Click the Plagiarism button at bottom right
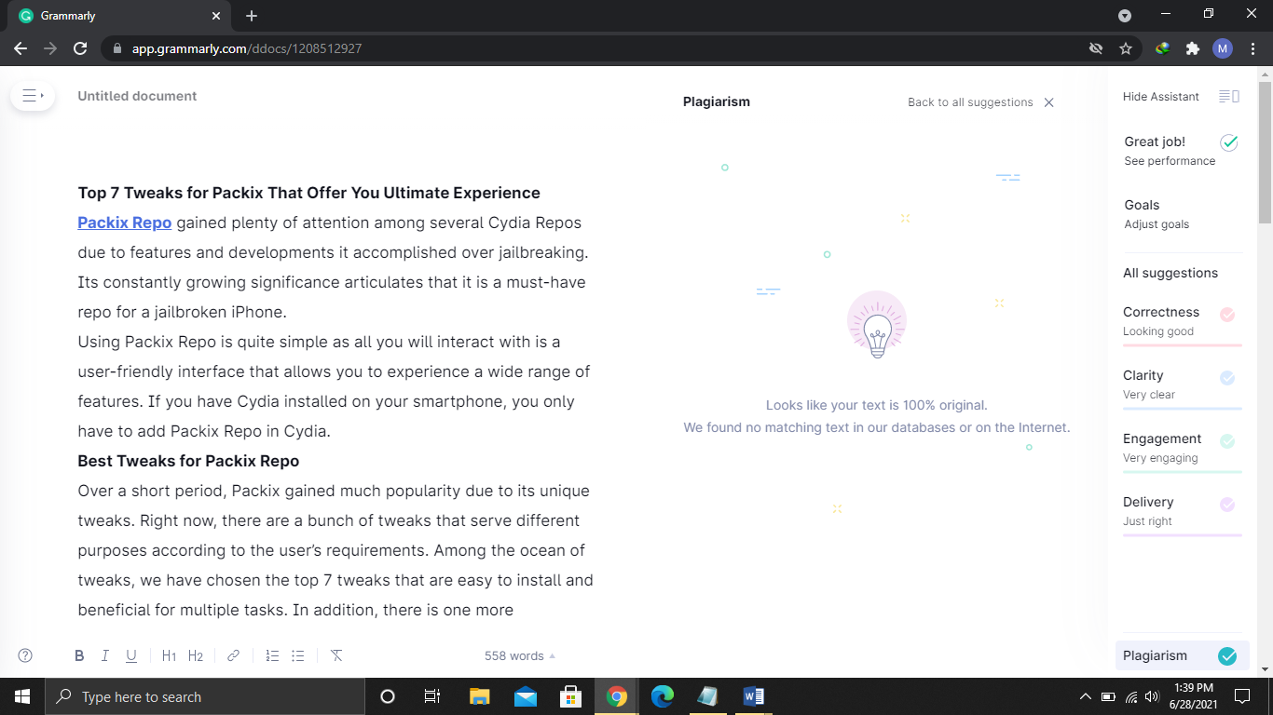The width and height of the screenshot is (1273, 715). tap(1182, 655)
